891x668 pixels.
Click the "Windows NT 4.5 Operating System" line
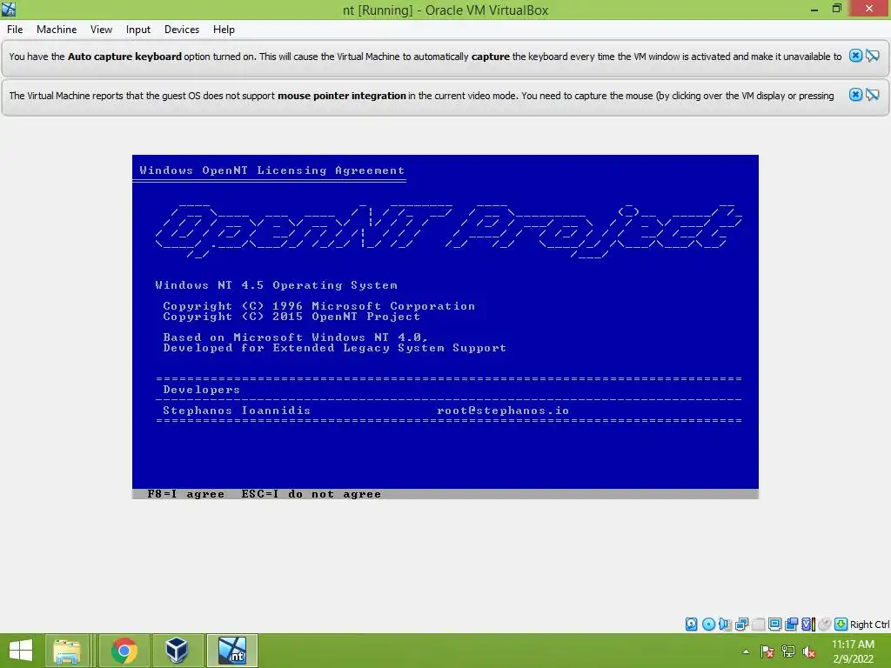click(276, 285)
